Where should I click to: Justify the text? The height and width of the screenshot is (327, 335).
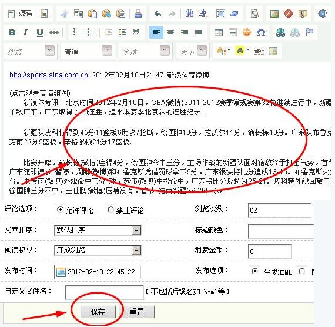[198, 32]
